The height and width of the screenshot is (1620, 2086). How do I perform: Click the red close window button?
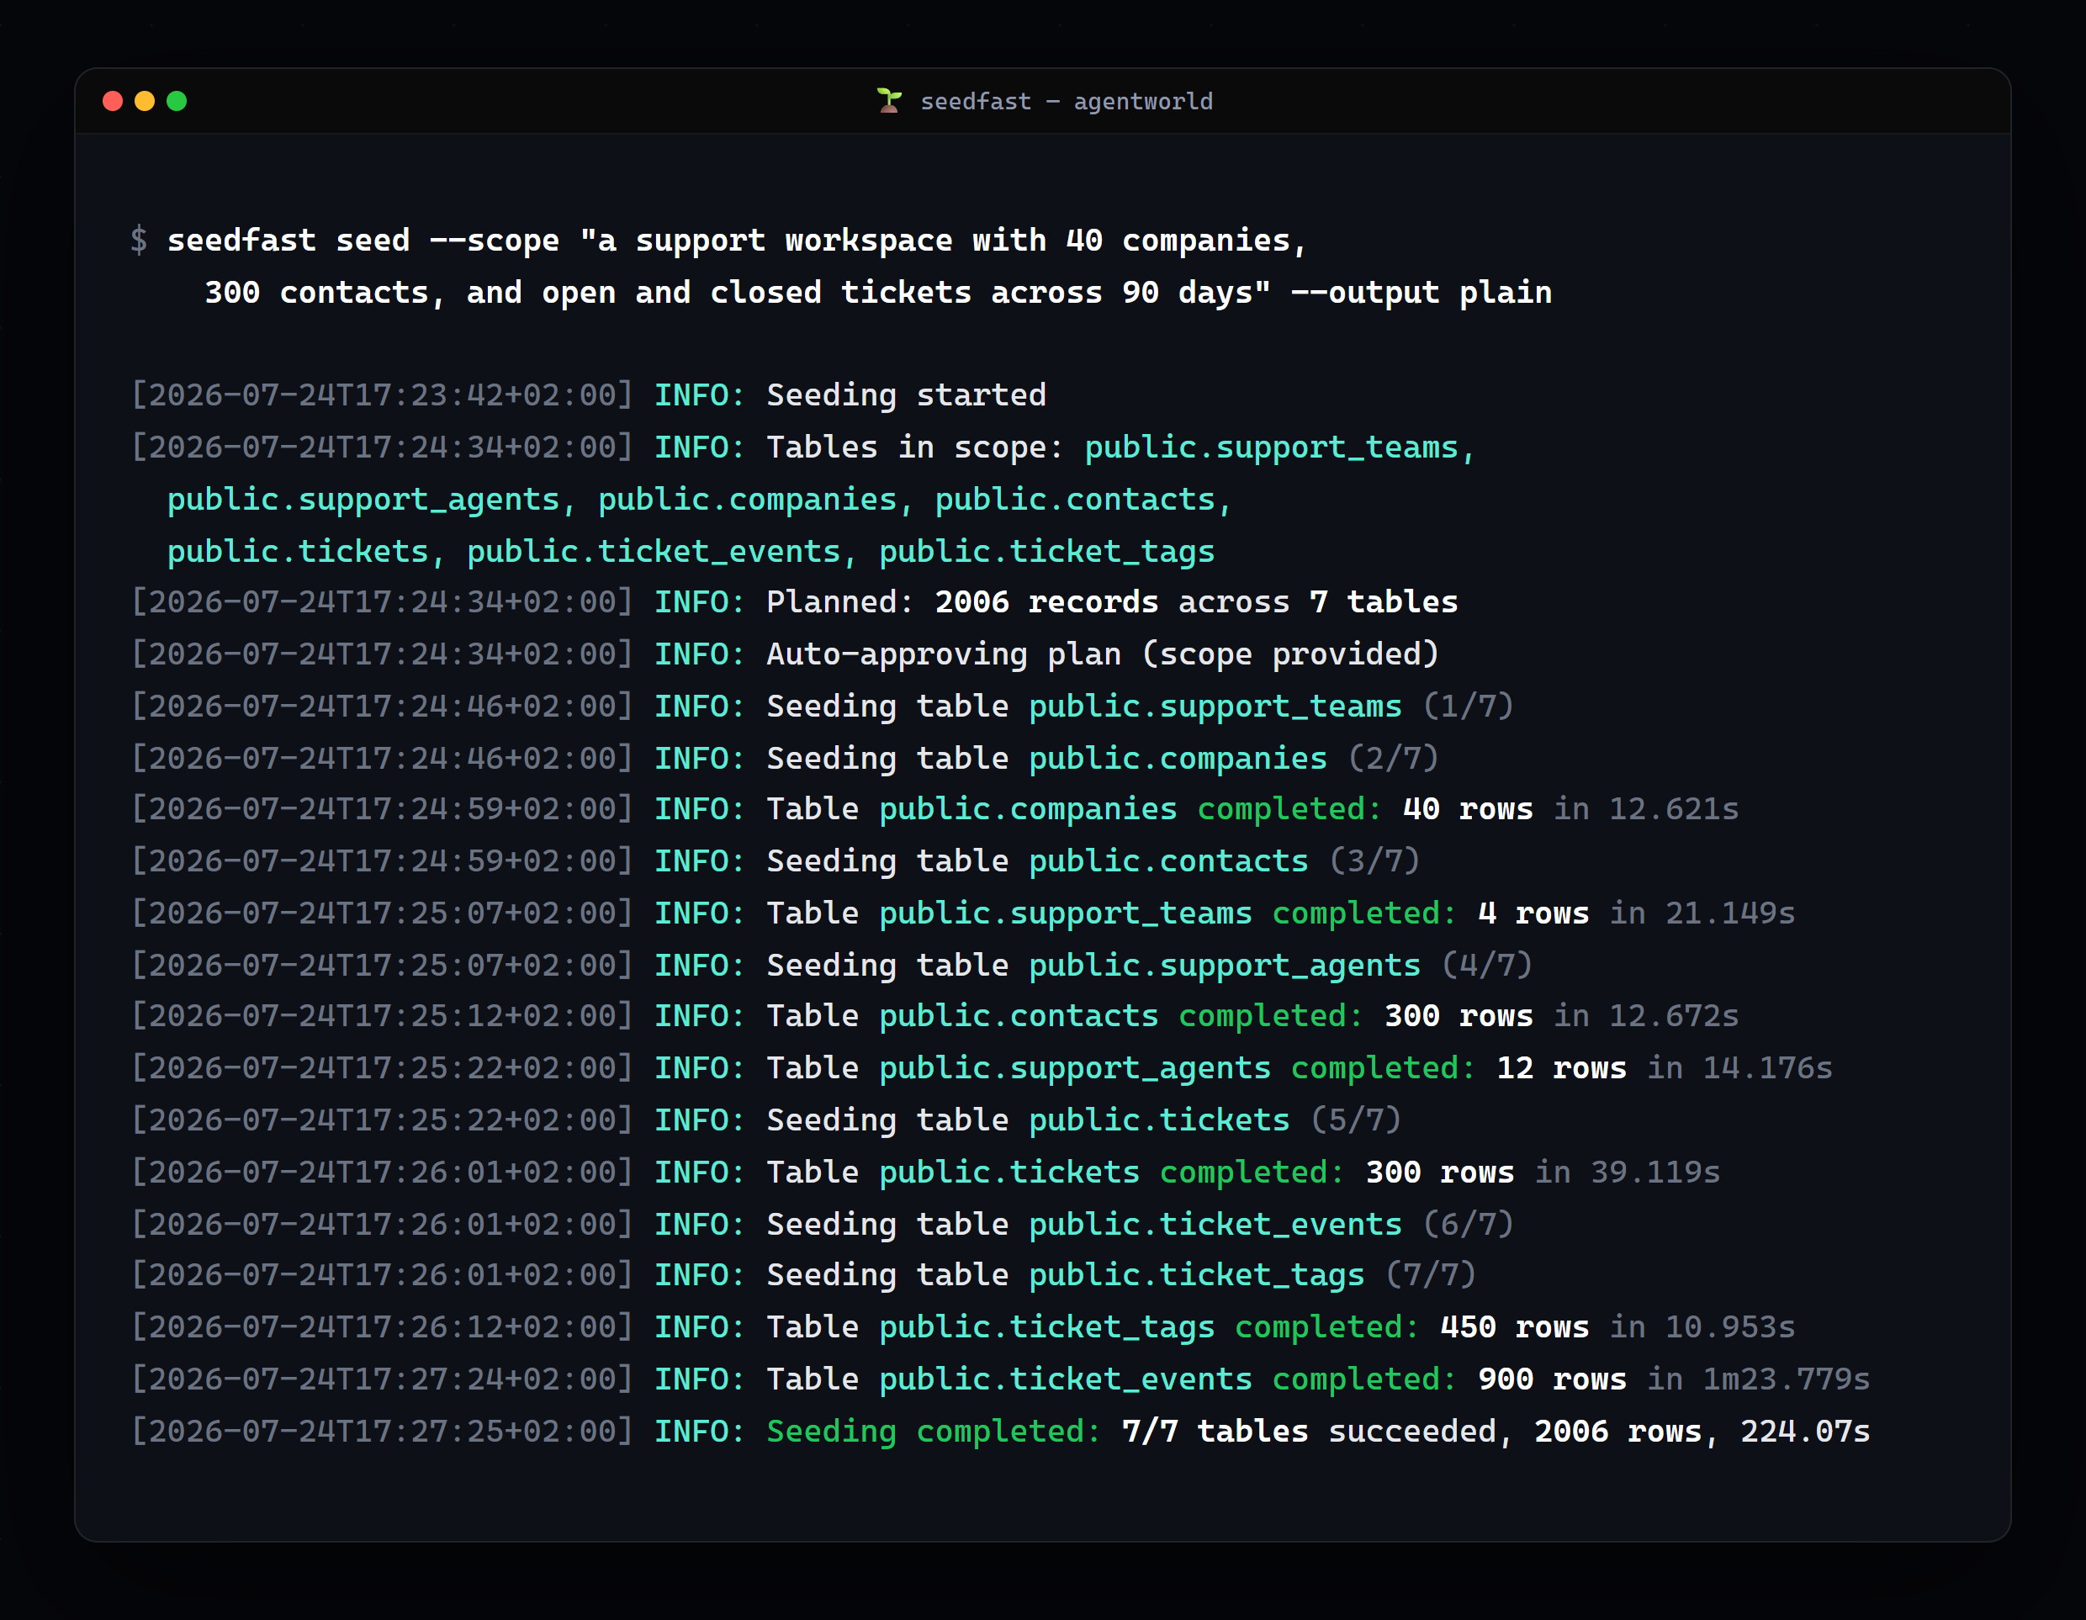click(x=113, y=101)
